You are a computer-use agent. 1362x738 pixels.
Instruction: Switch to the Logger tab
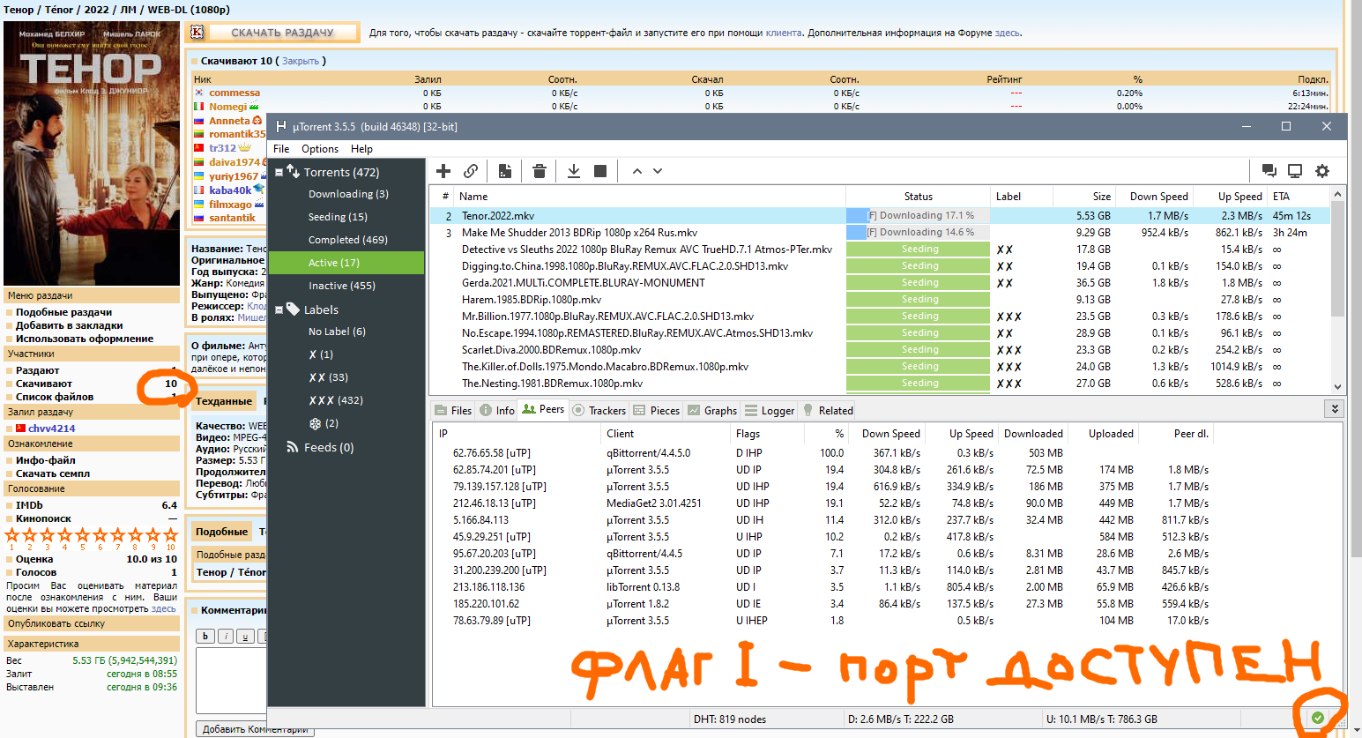(770, 410)
